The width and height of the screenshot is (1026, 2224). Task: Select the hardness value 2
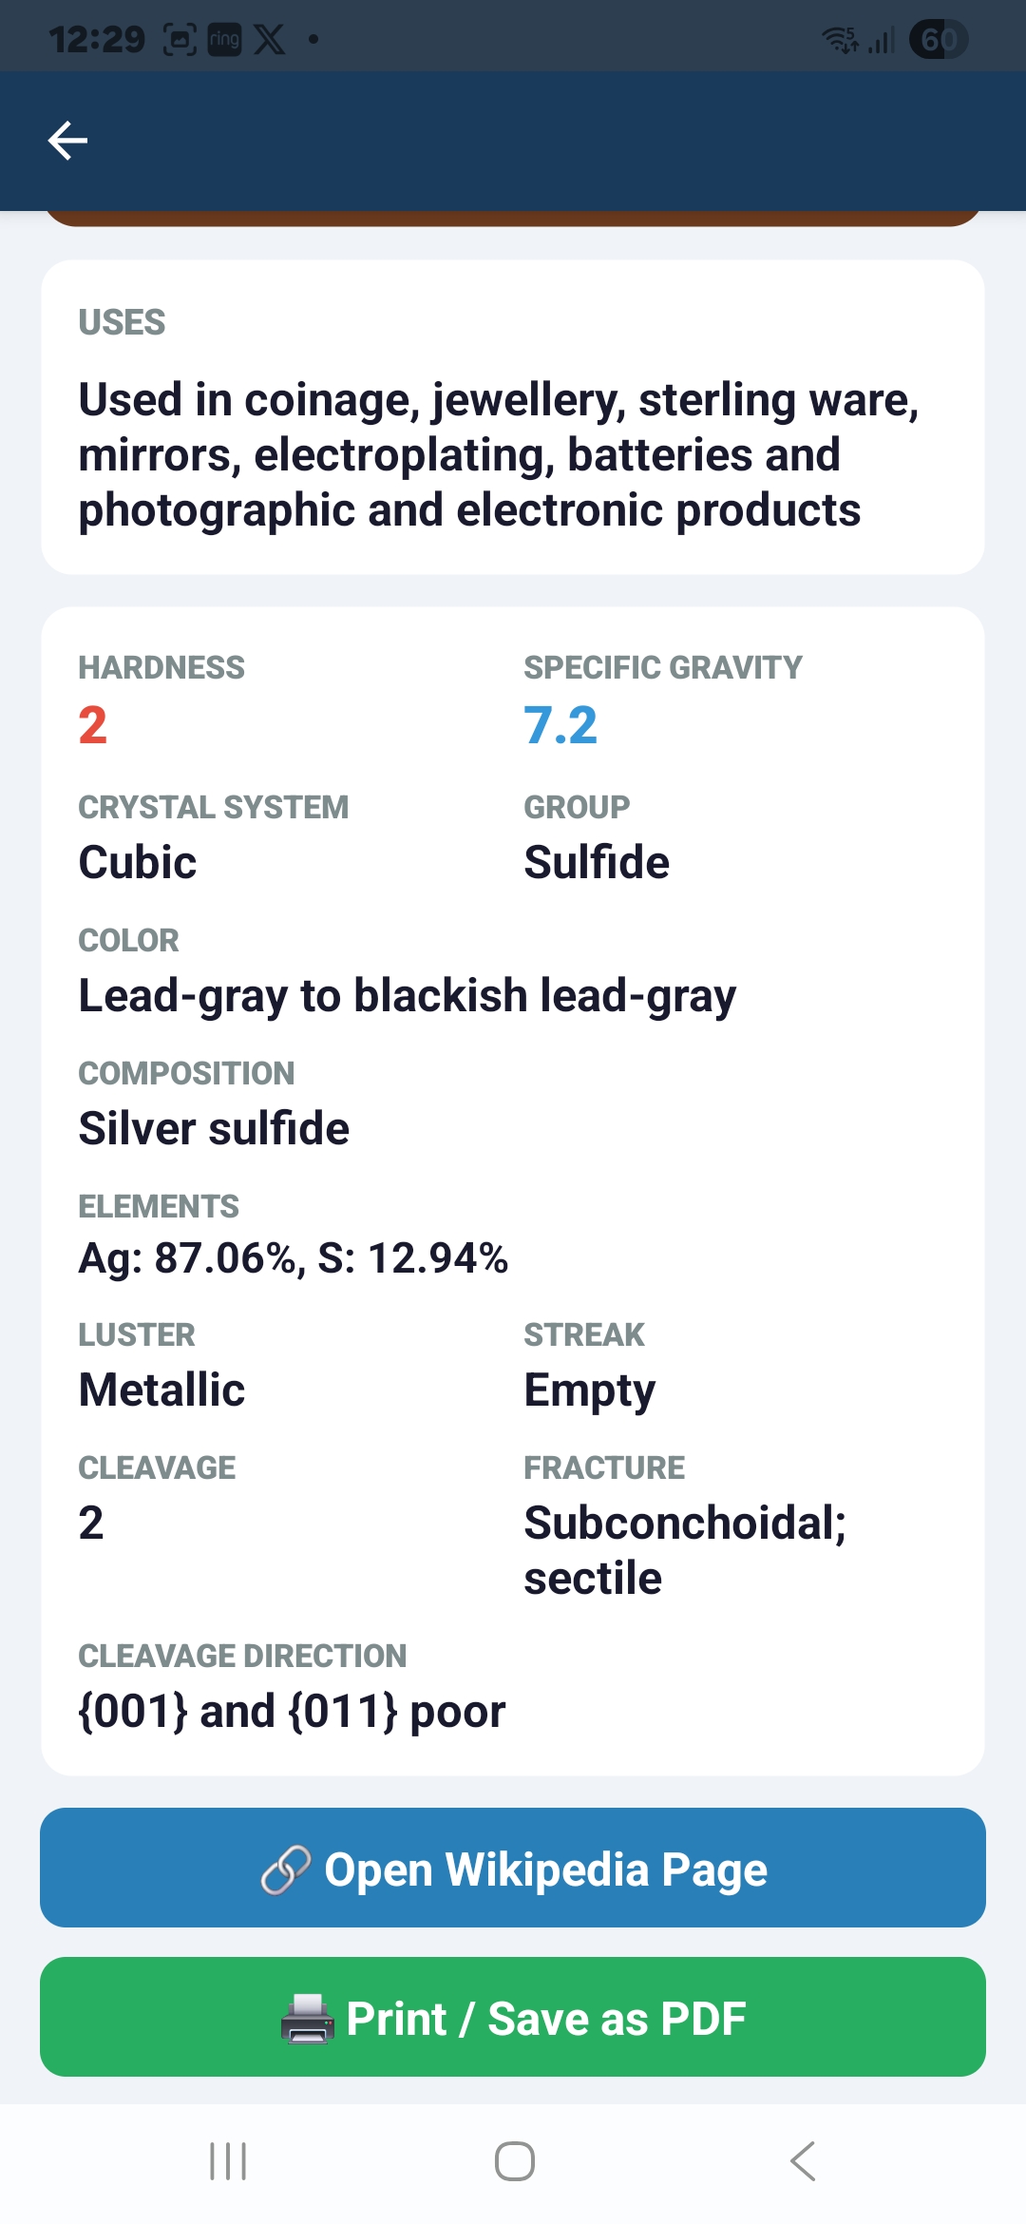[x=93, y=725]
